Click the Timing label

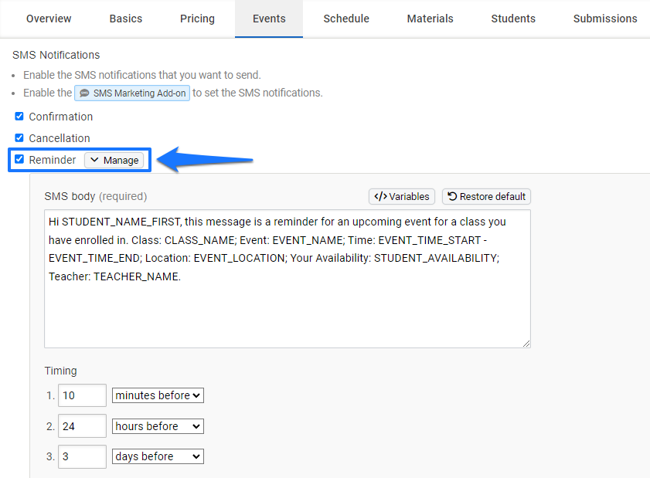(60, 371)
